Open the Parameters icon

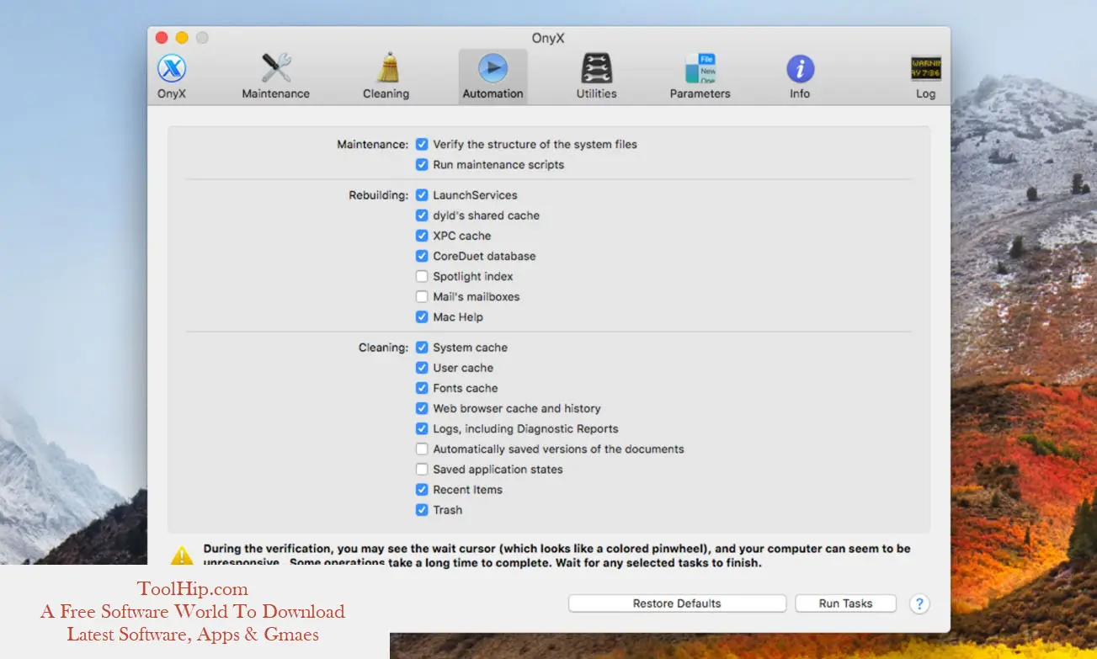700,68
